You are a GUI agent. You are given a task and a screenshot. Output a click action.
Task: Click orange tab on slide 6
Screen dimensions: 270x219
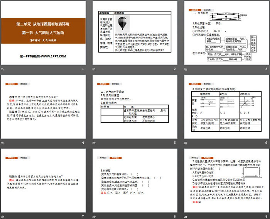coord(195,84)
